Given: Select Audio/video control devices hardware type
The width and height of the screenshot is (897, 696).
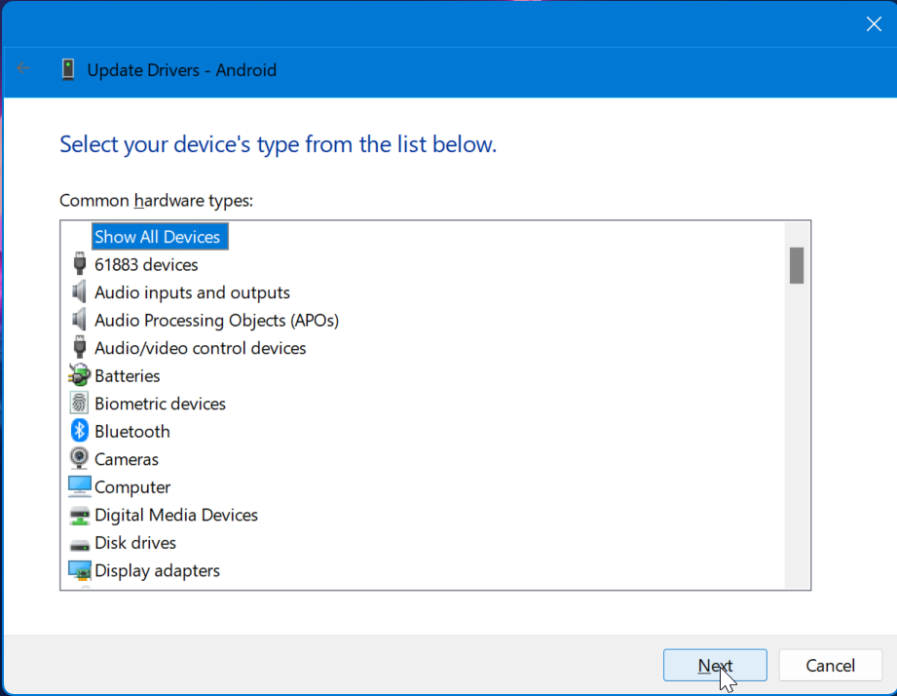Looking at the screenshot, I should [x=201, y=348].
